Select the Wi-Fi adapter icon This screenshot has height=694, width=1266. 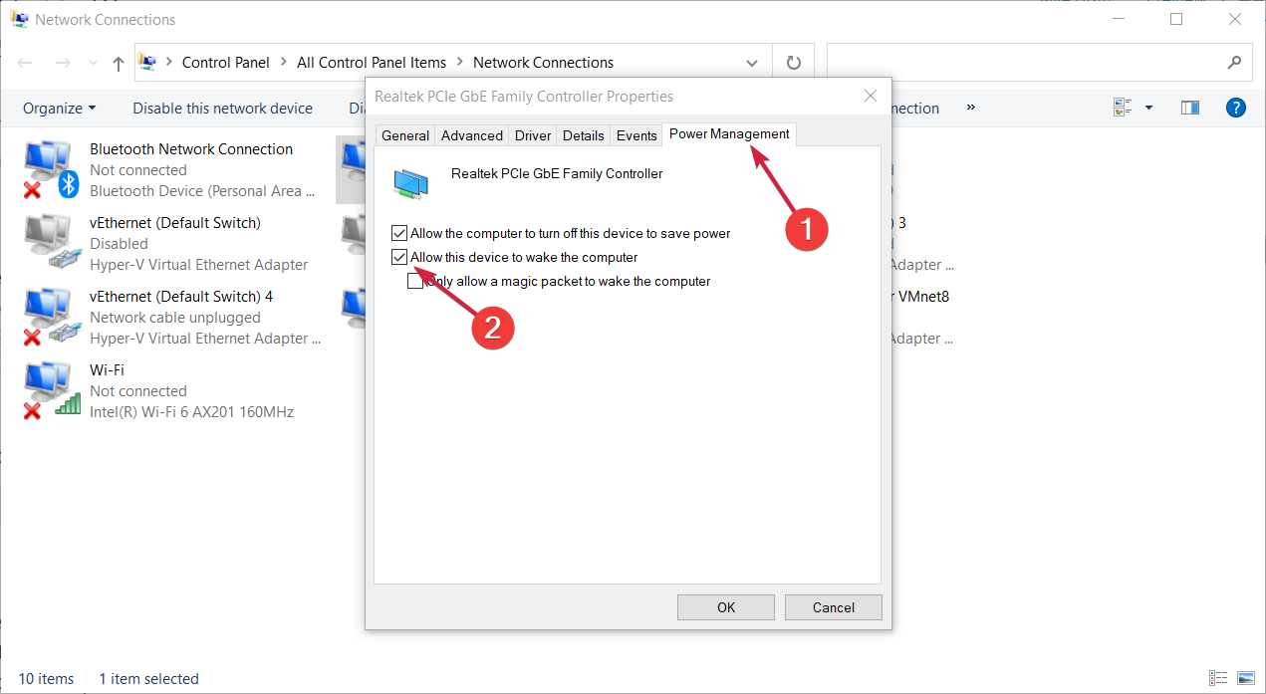pyautogui.click(x=51, y=391)
